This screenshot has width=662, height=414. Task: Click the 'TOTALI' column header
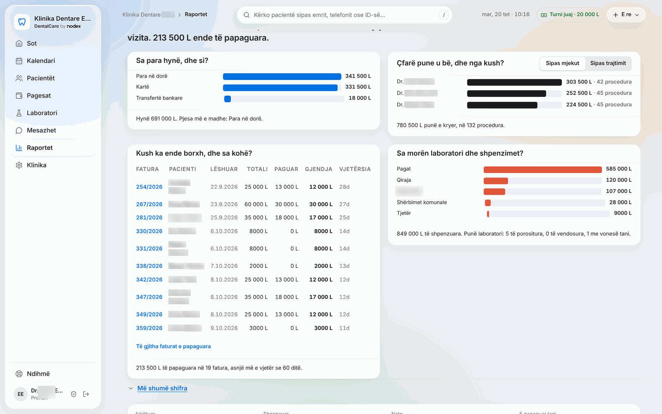tap(257, 169)
